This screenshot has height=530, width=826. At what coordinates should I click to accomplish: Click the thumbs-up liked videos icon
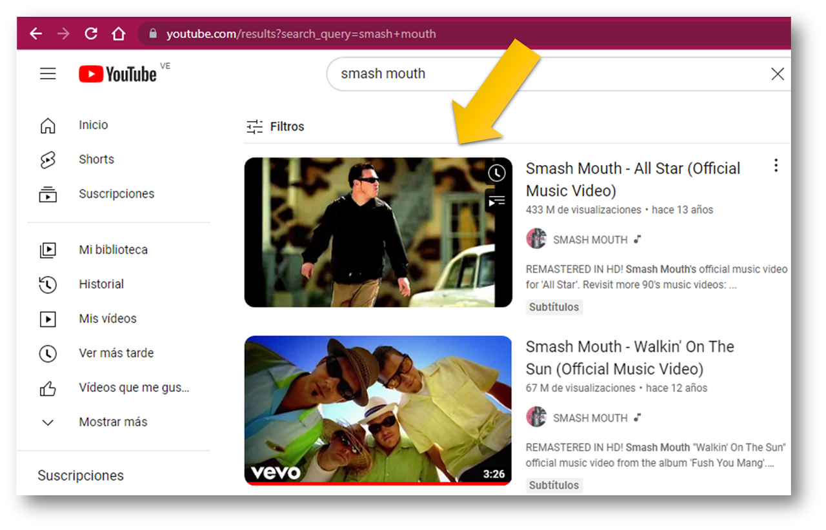(x=48, y=388)
